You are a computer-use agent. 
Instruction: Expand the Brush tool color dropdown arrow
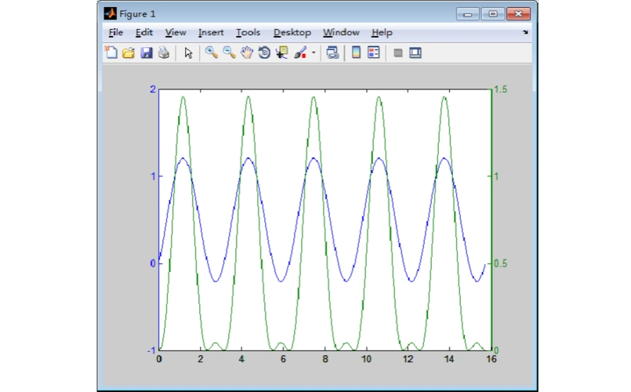(x=314, y=53)
